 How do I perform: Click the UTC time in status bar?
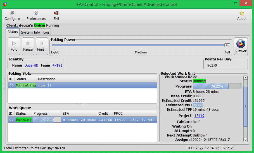pyautogui.click(x=210, y=148)
